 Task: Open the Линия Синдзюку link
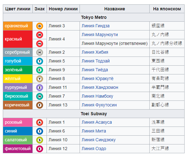tap(98, 140)
